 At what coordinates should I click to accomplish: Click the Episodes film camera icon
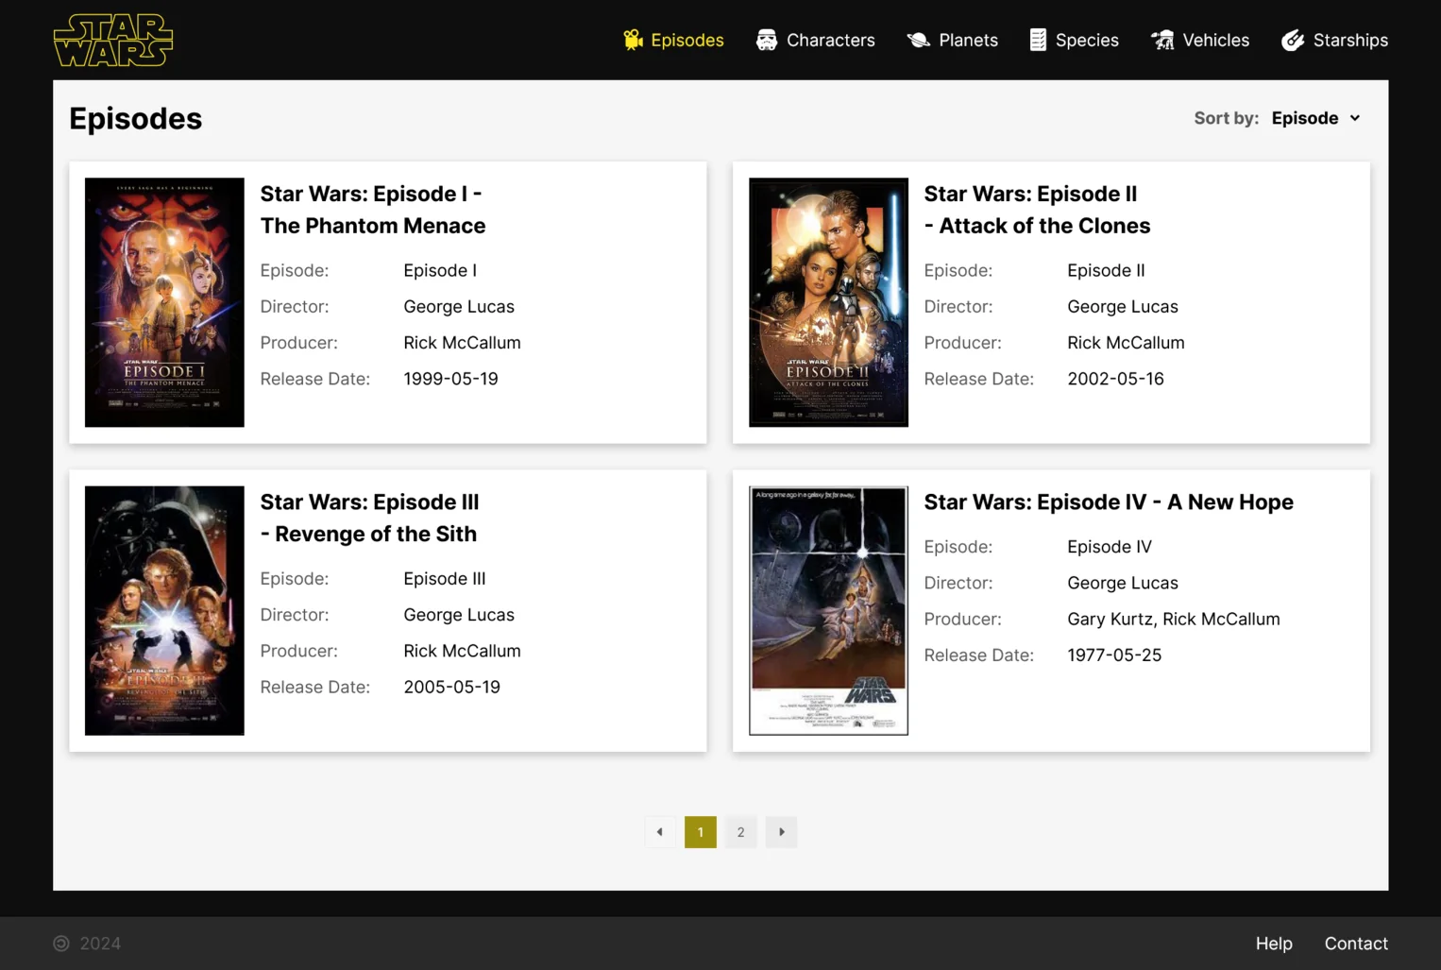(x=633, y=40)
